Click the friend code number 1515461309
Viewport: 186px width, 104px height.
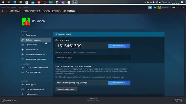coord(69,46)
